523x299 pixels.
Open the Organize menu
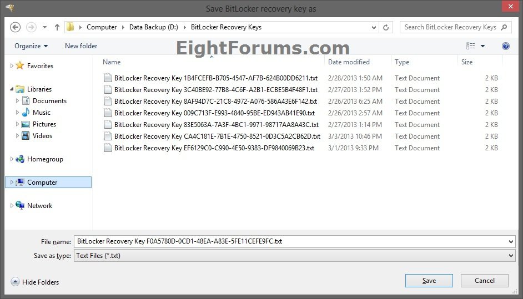click(31, 46)
